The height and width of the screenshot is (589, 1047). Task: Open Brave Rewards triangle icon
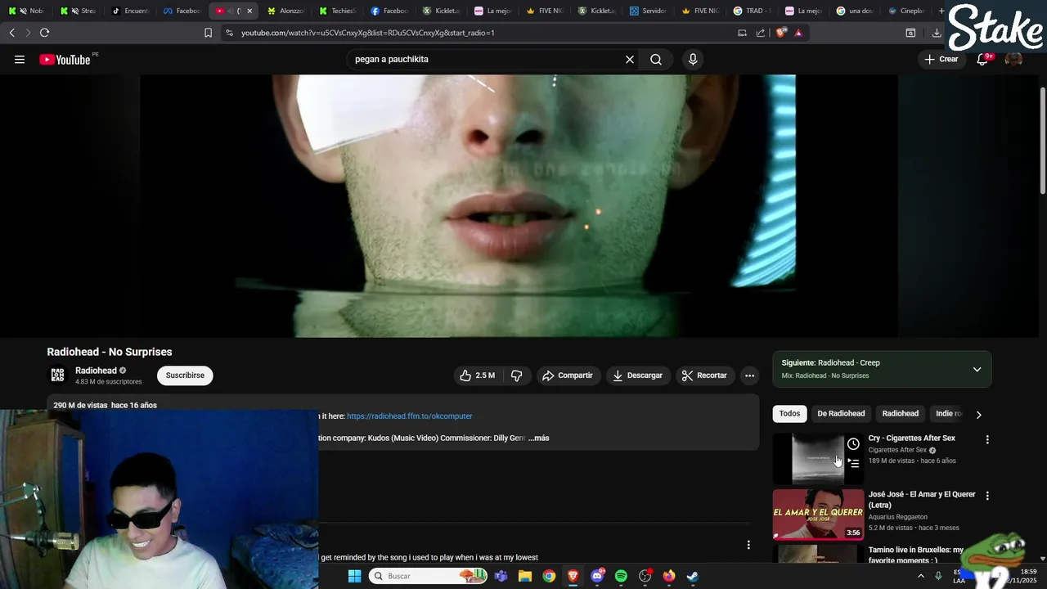[798, 33]
